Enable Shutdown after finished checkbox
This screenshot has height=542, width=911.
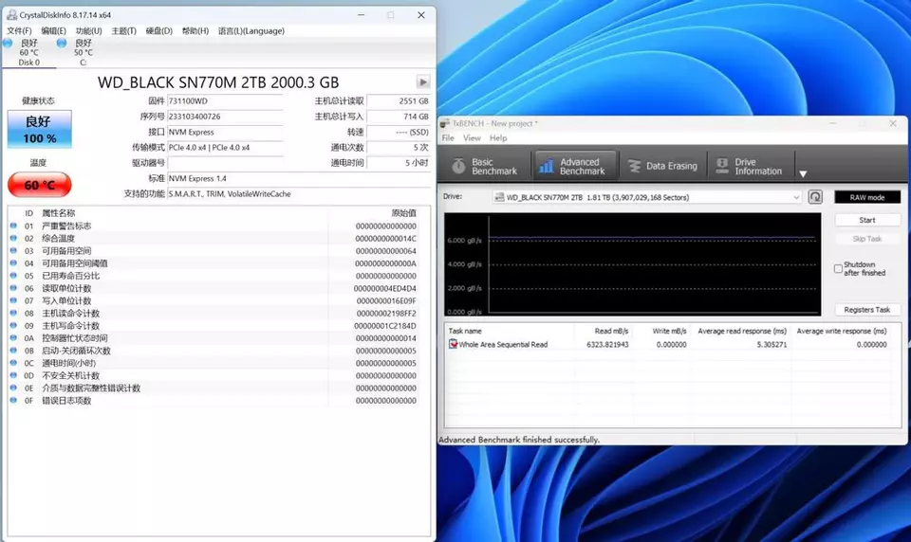(x=838, y=269)
